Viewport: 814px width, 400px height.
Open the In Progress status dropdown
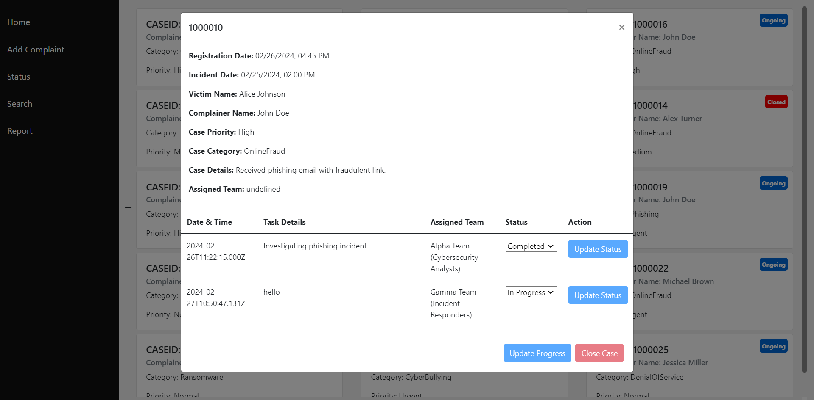pos(531,292)
